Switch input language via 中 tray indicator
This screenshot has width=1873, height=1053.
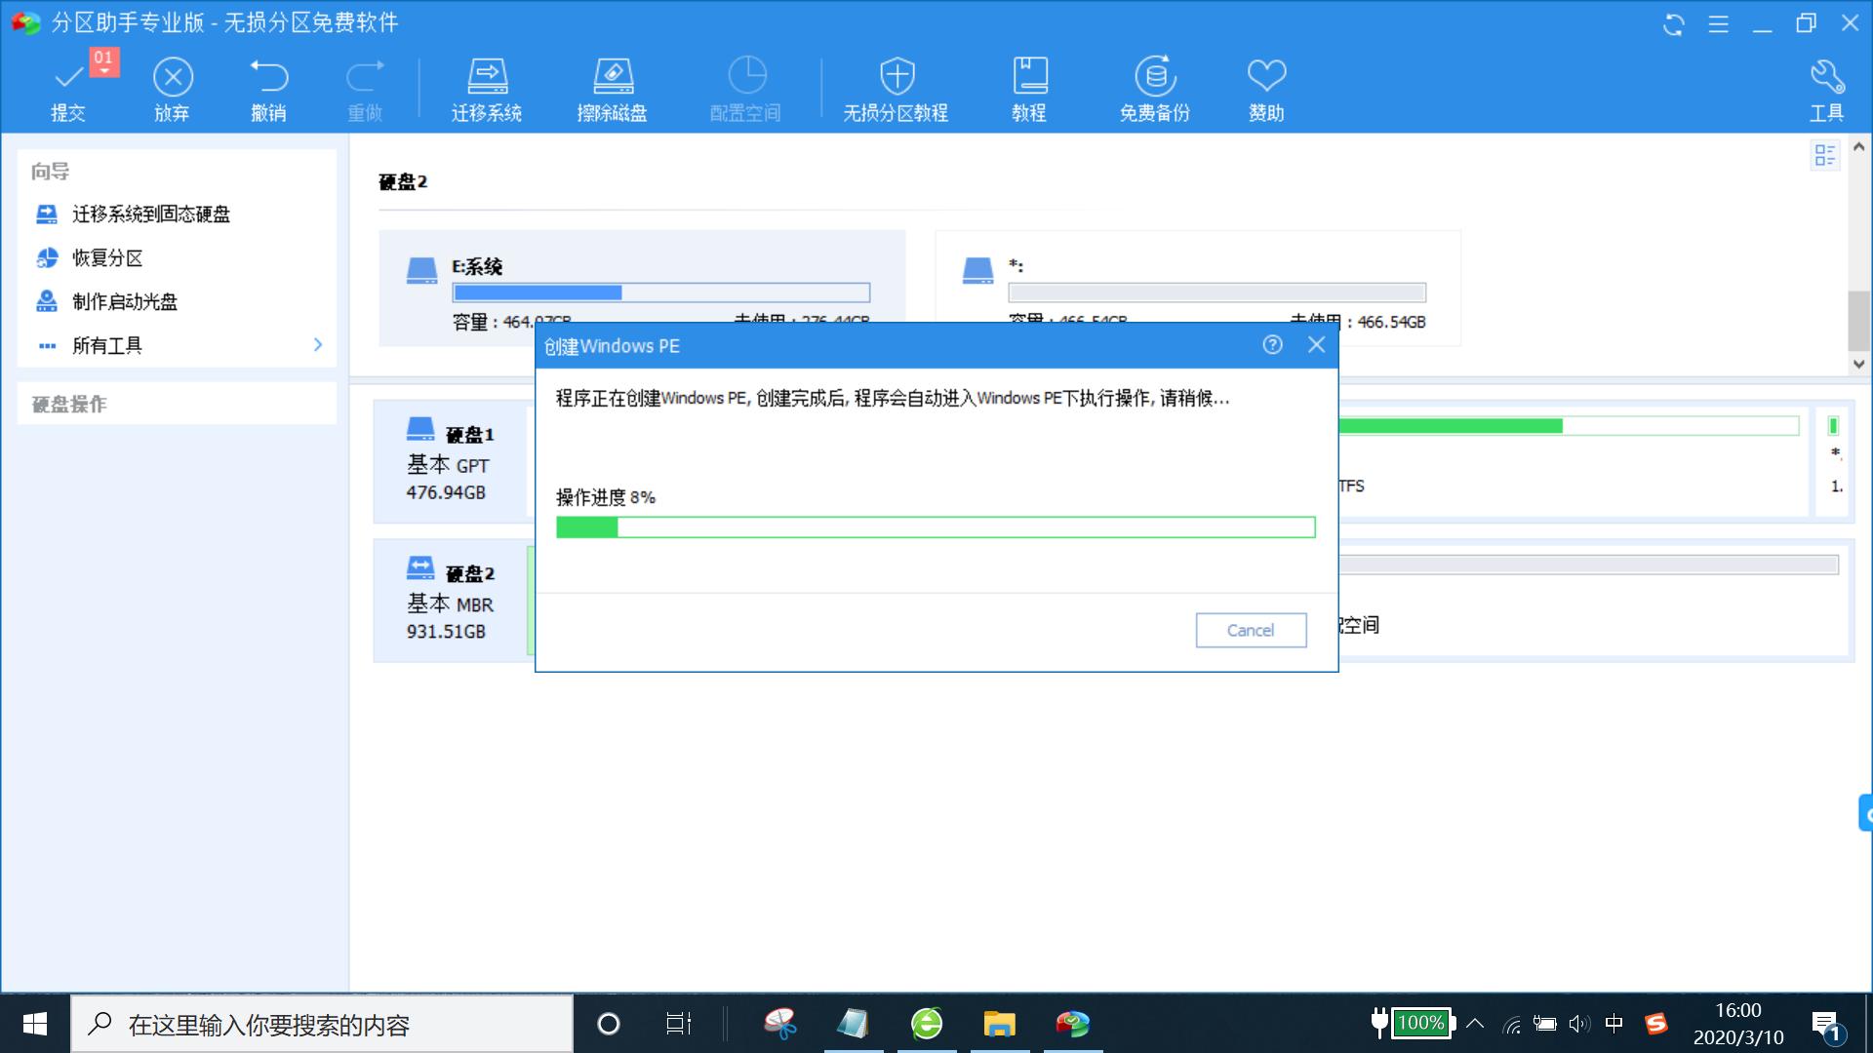(1614, 1024)
